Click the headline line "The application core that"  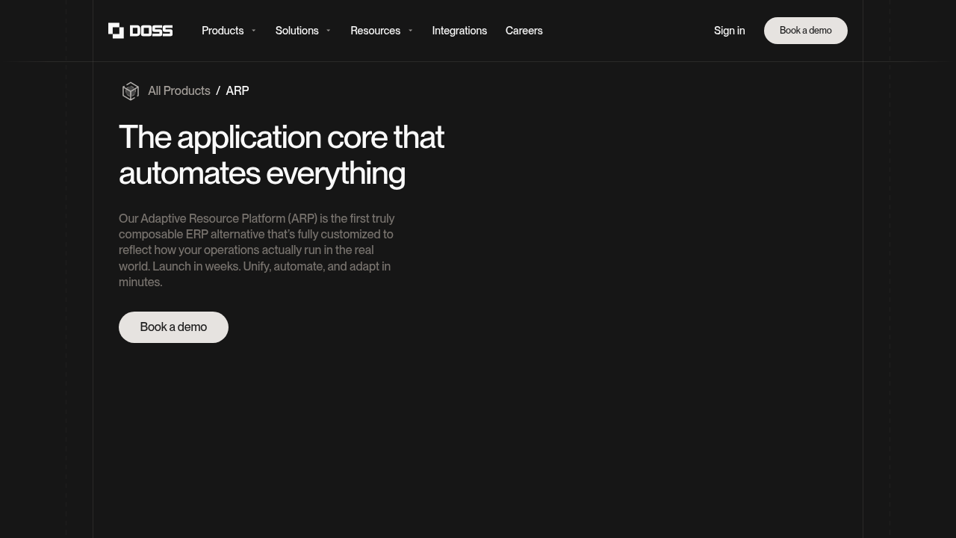coord(282,137)
